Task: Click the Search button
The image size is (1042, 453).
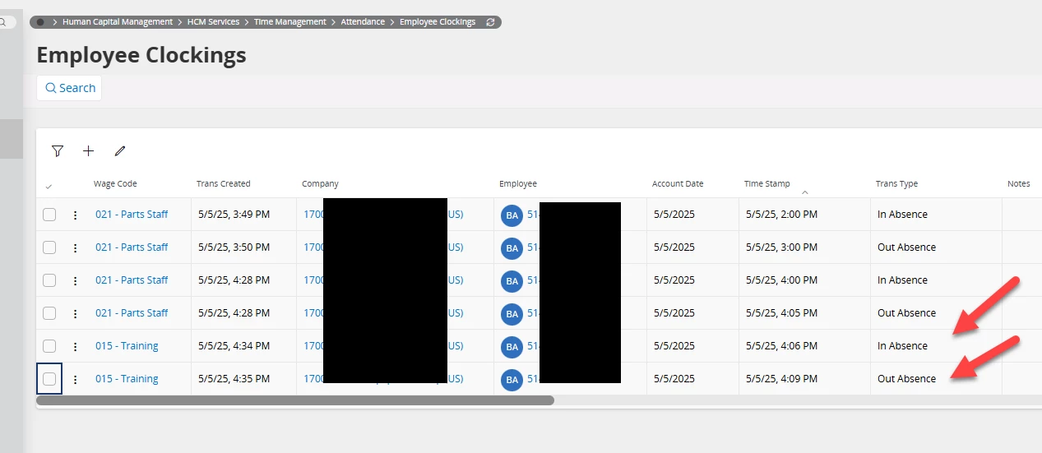Action: tap(69, 88)
